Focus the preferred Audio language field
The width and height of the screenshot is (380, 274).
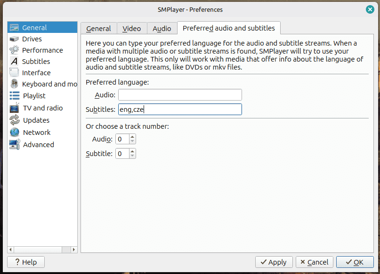pyautogui.click(x=180, y=95)
